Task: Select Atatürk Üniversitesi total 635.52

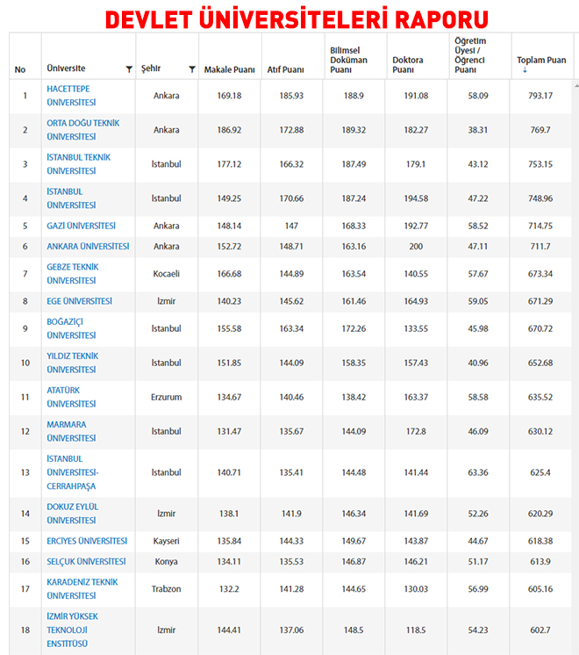Action: [x=540, y=397]
